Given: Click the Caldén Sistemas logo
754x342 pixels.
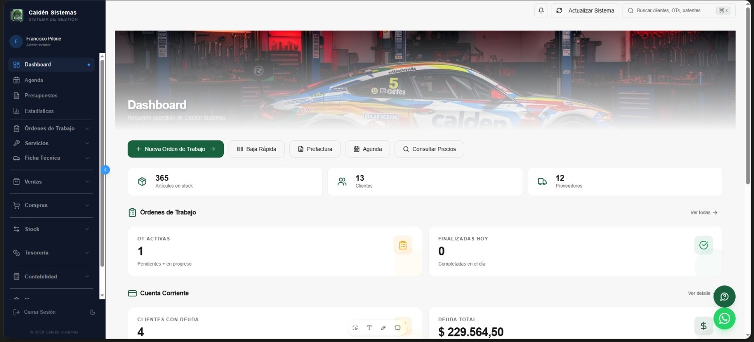Looking at the screenshot, I should click(x=17, y=15).
